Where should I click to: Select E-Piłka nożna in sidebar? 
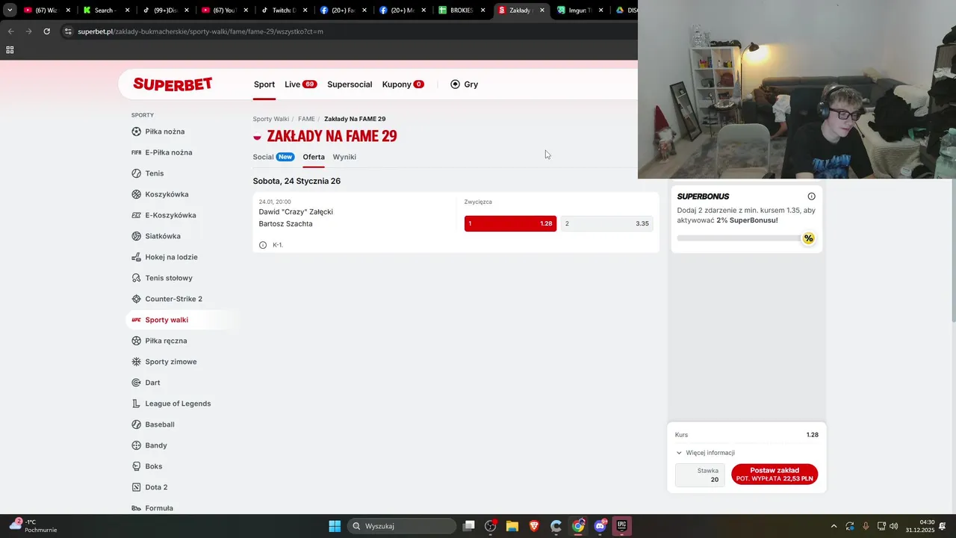tap(161, 152)
